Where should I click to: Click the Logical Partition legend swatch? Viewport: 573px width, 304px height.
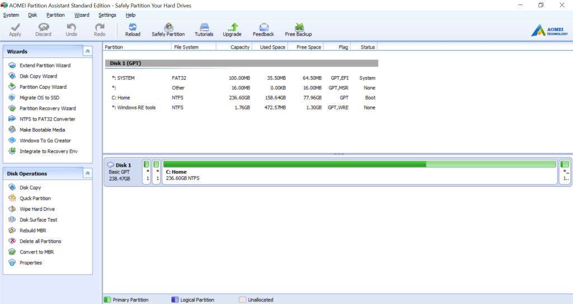[175, 300]
